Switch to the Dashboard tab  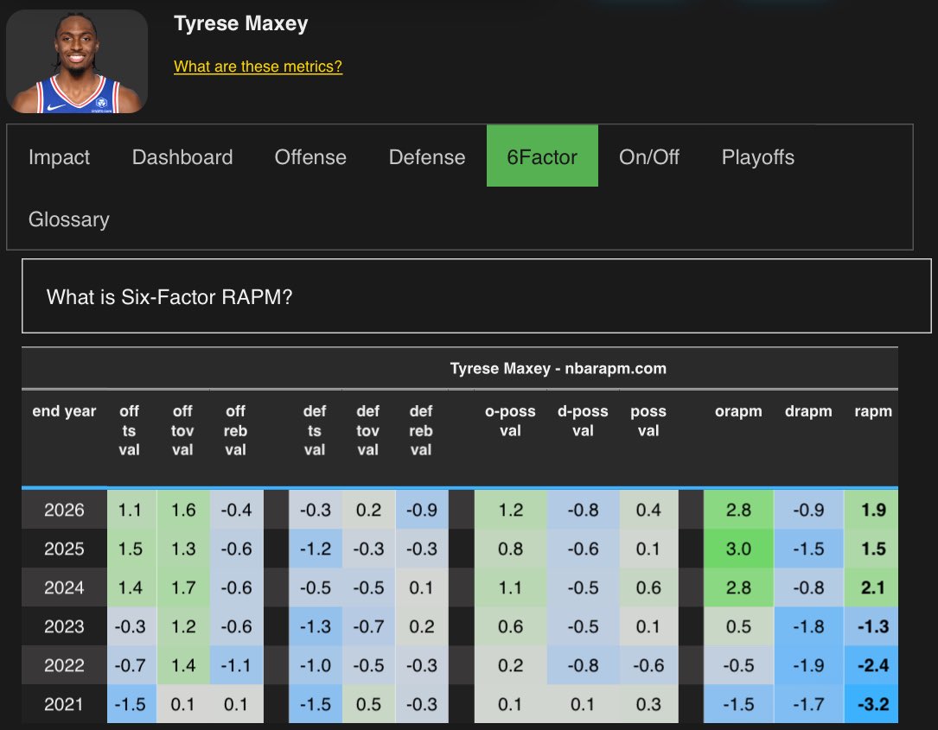tap(182, 156)
